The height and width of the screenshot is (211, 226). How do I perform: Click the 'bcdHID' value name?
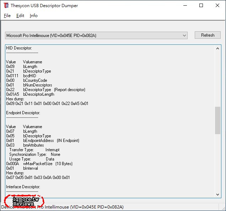coord(29,76)
